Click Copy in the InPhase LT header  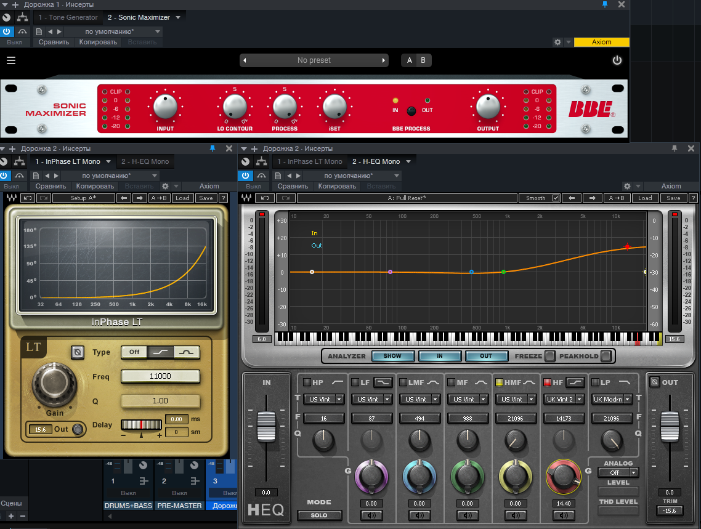point(95,187)
